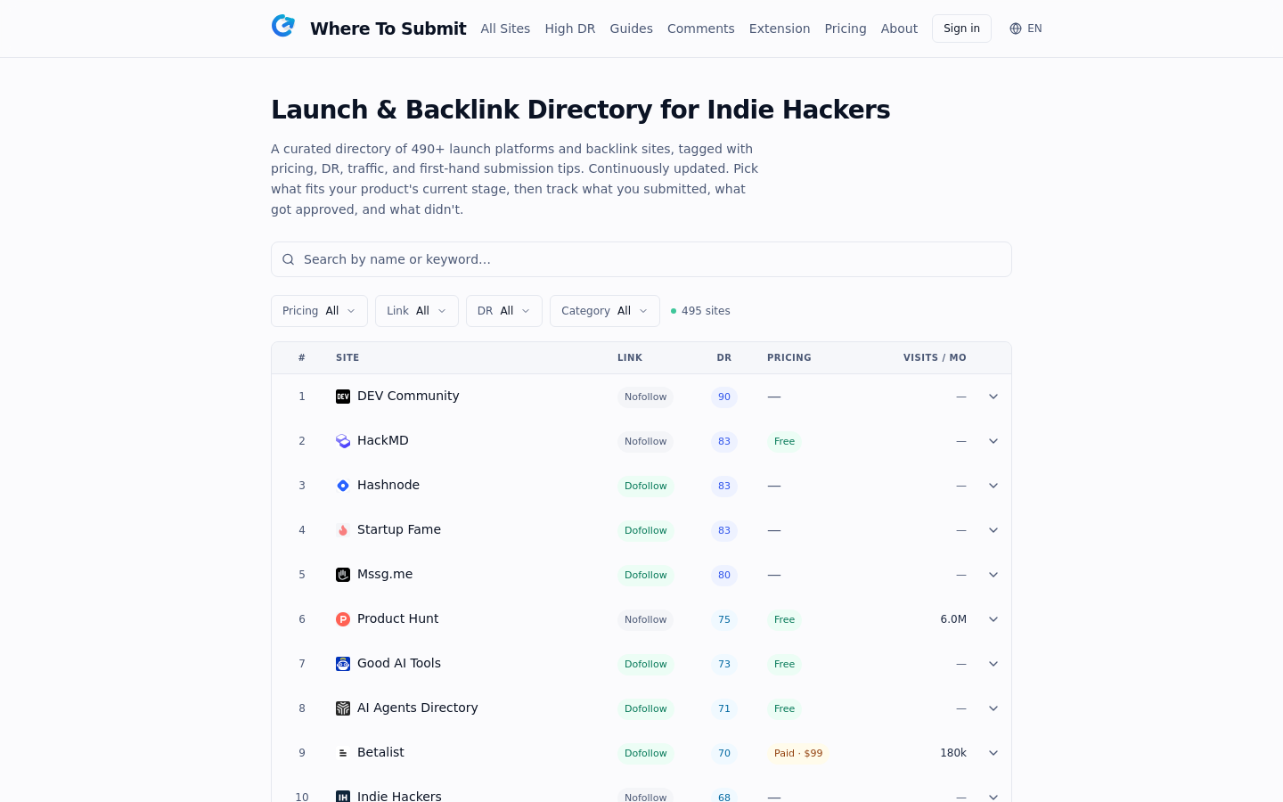Click HackMD's Free pricing badge
This screenshot has height=802, width=1283.
coord(784,441)
